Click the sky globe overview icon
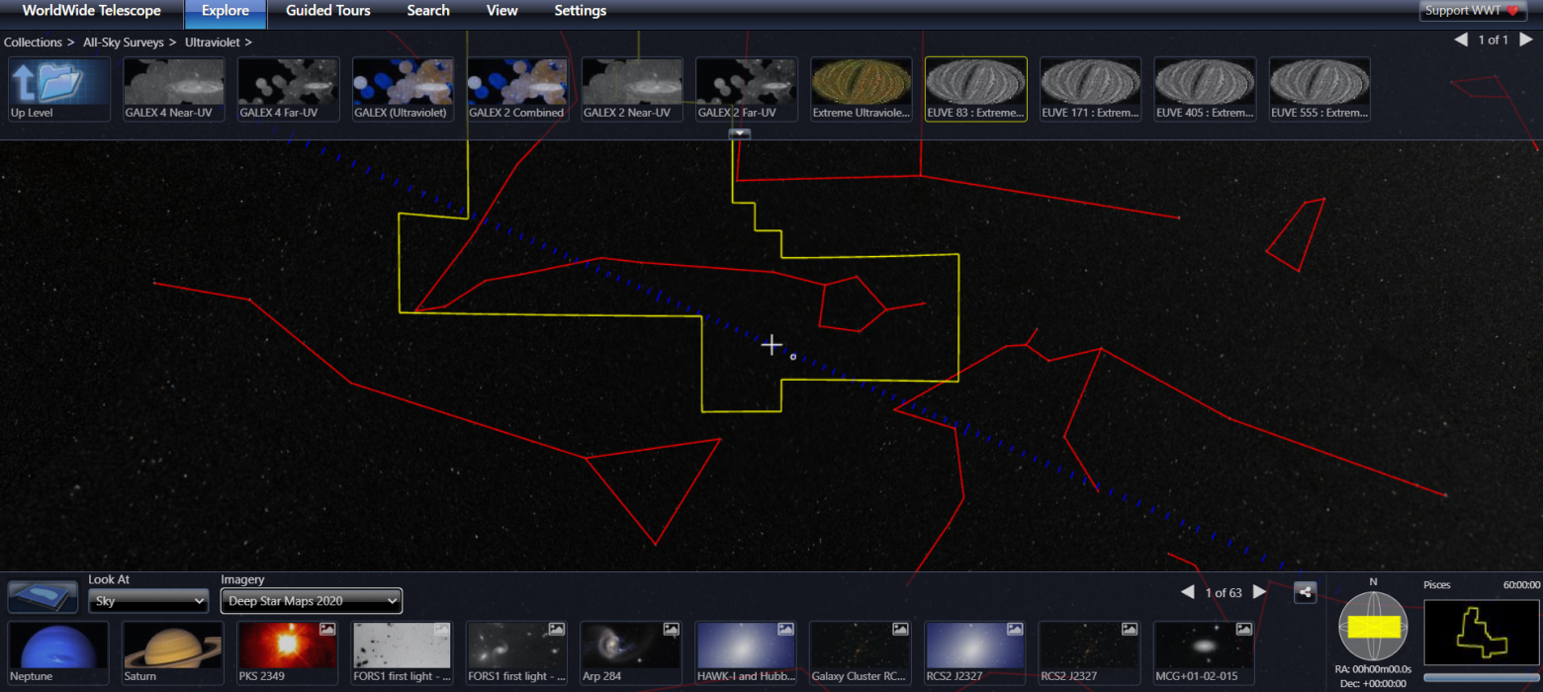 1373,626
